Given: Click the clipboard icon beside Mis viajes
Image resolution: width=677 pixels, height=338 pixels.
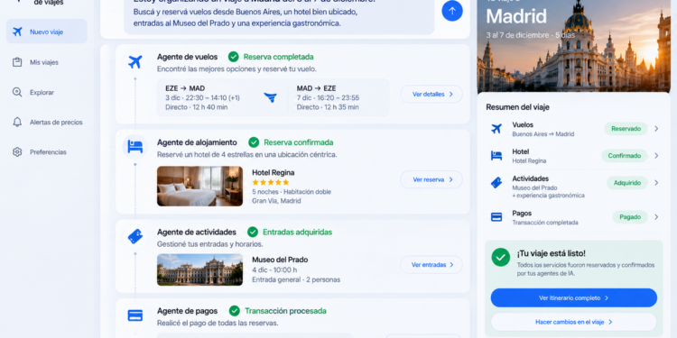Looking at the screenshot, I should [17, 62].
